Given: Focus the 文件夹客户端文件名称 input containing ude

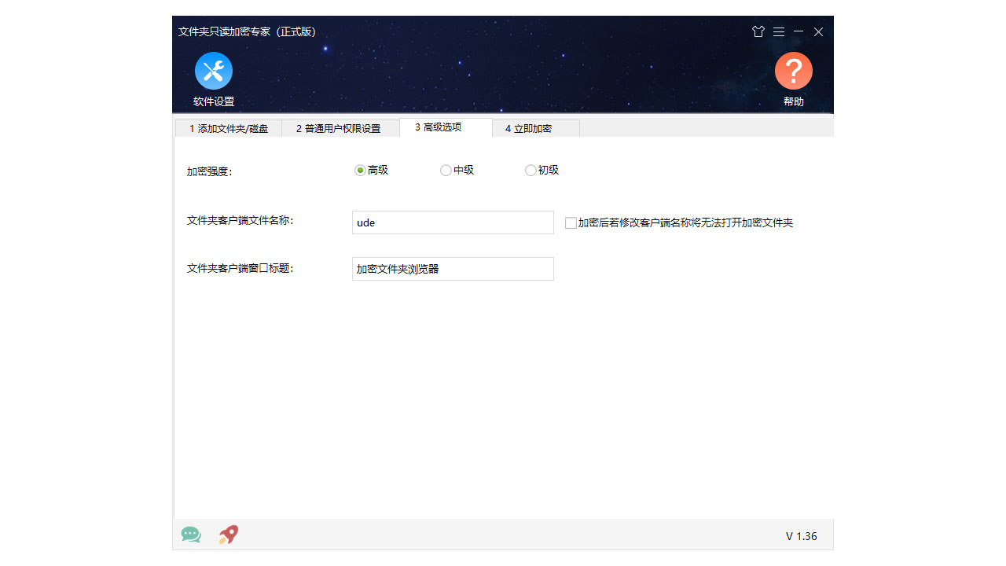Looking at the screenshot, I should click(x=453, y=222).
